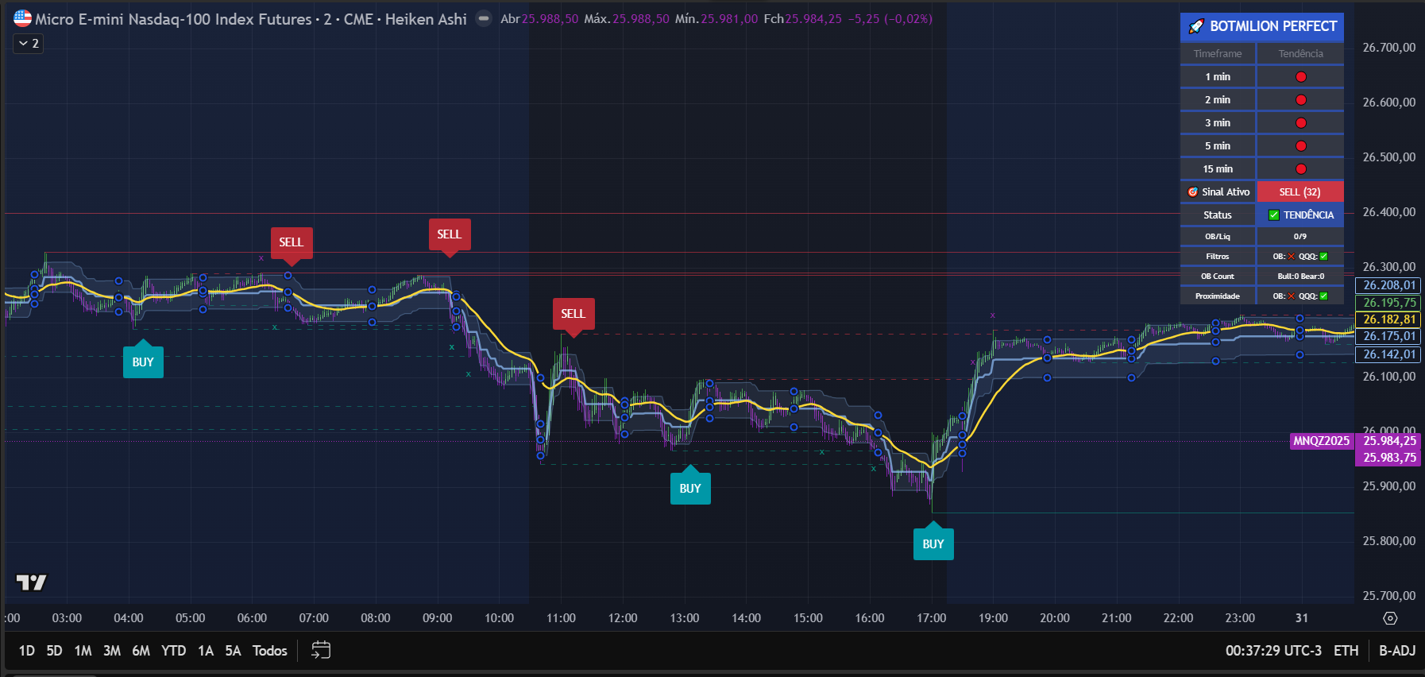Click the rocket icon in BOTMILION PERFECT header
Screen dimensions: 1425x677
point(1195,26)
